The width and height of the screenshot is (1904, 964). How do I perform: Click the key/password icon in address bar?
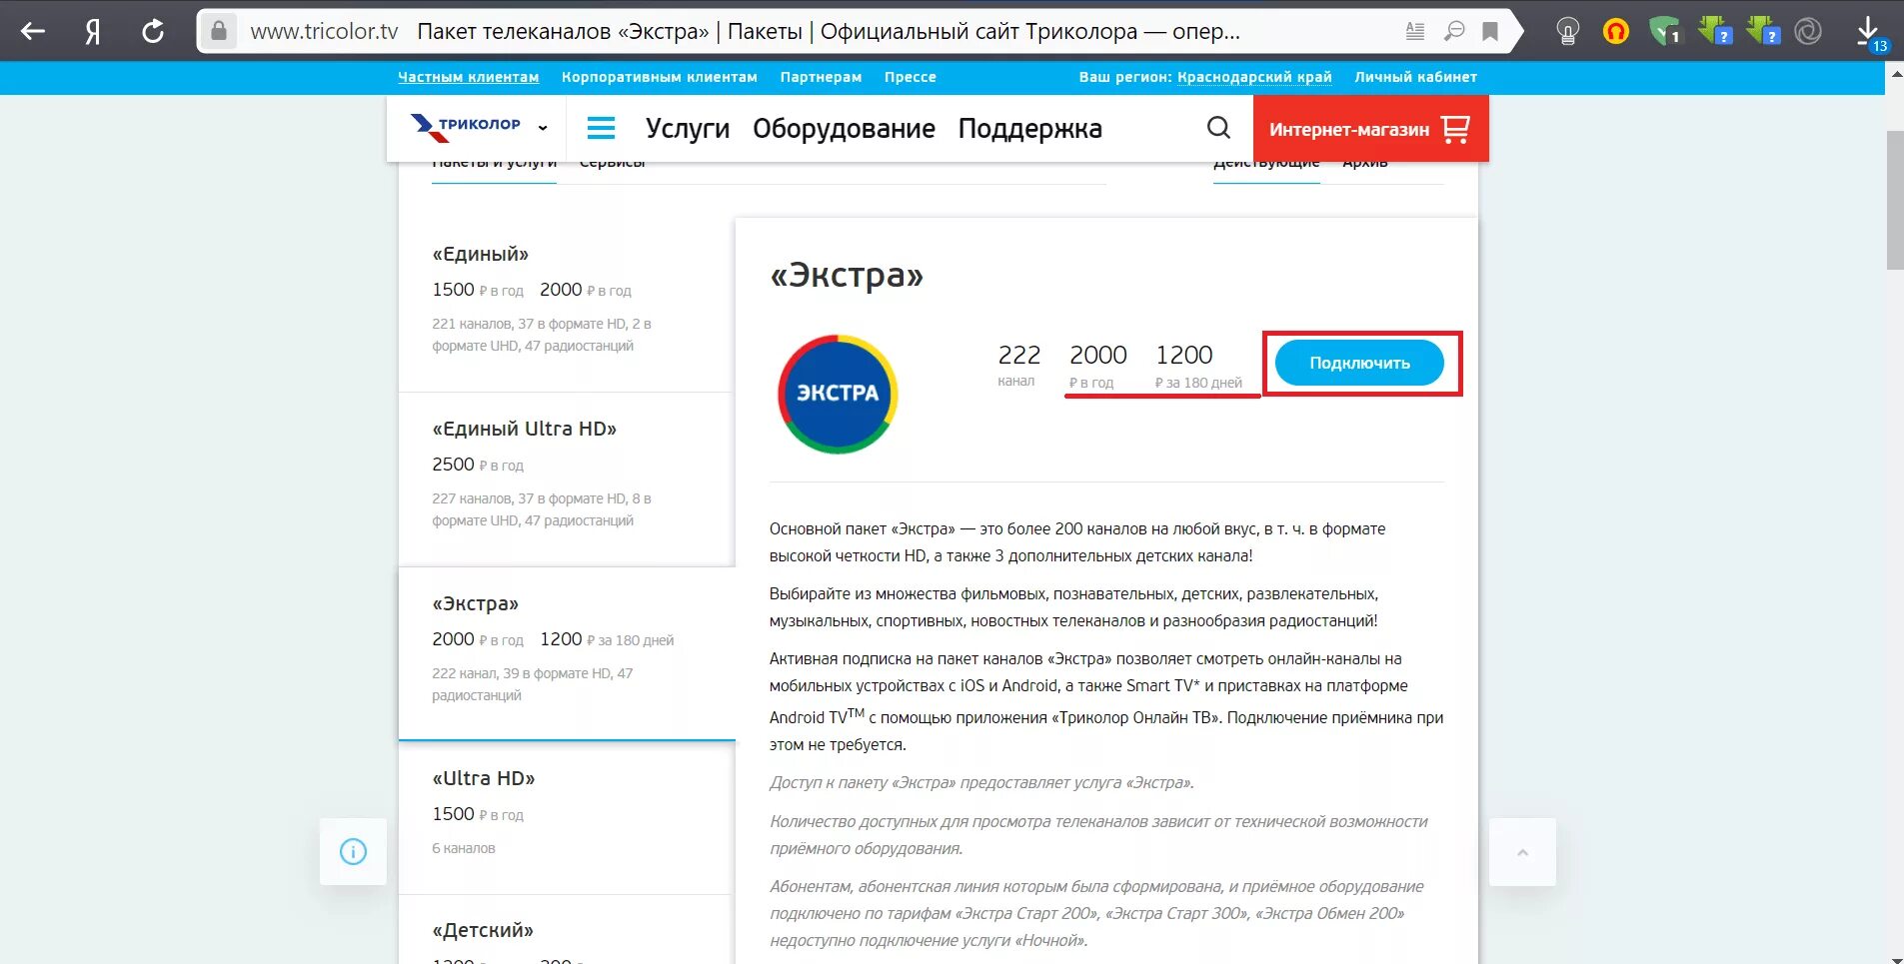click(1454, 31)
